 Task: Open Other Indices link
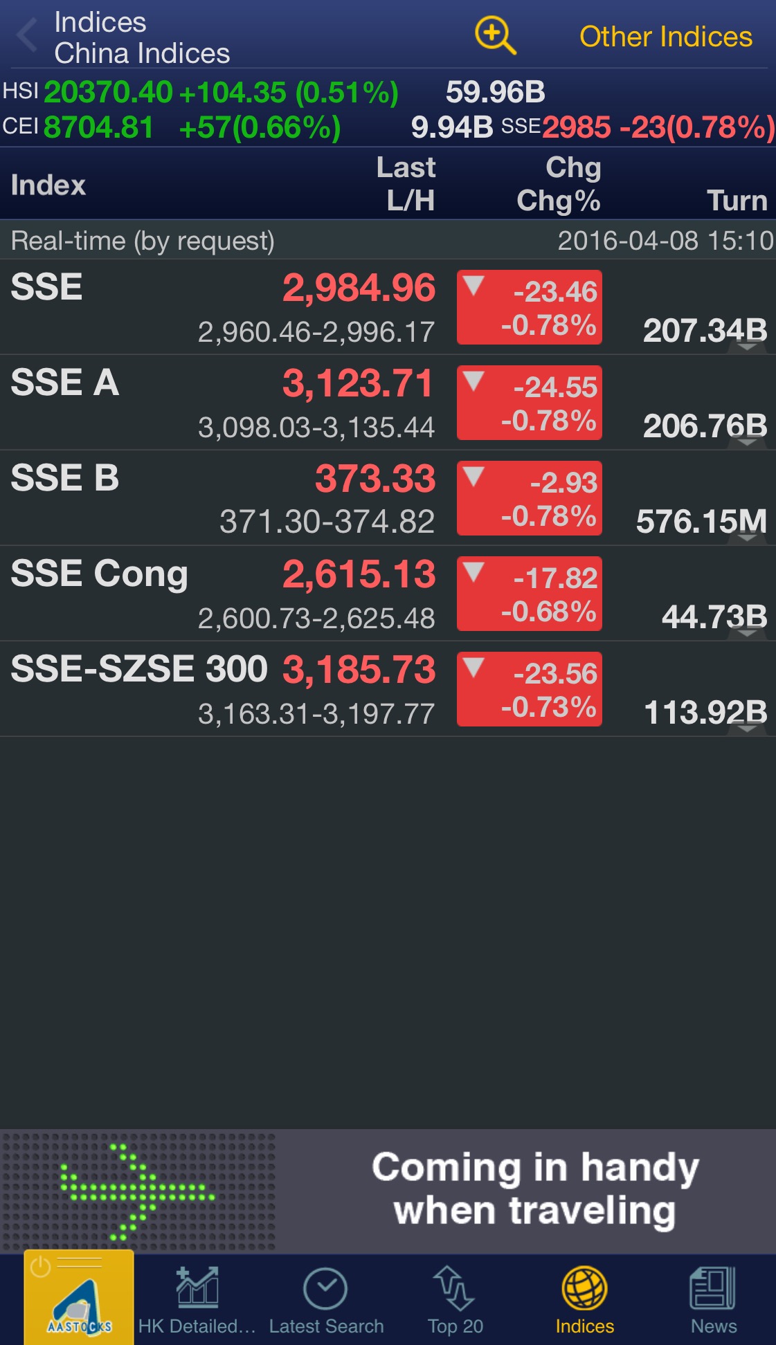665,37
